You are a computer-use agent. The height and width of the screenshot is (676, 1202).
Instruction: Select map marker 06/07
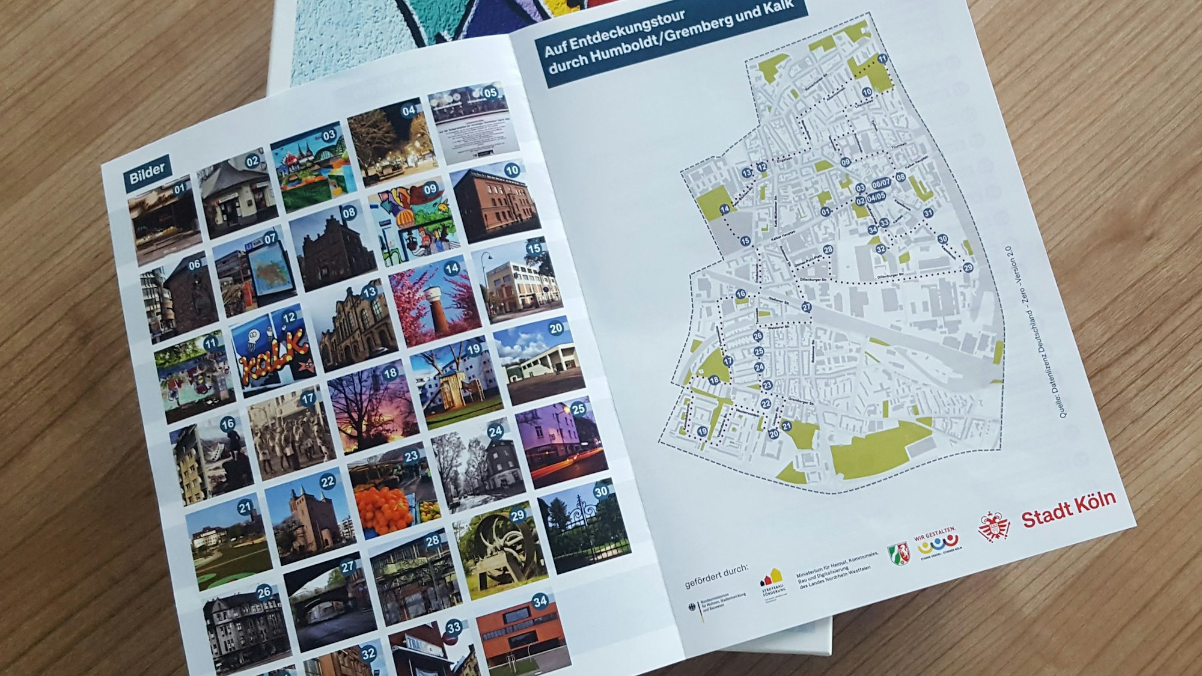[x=881, y=183]
